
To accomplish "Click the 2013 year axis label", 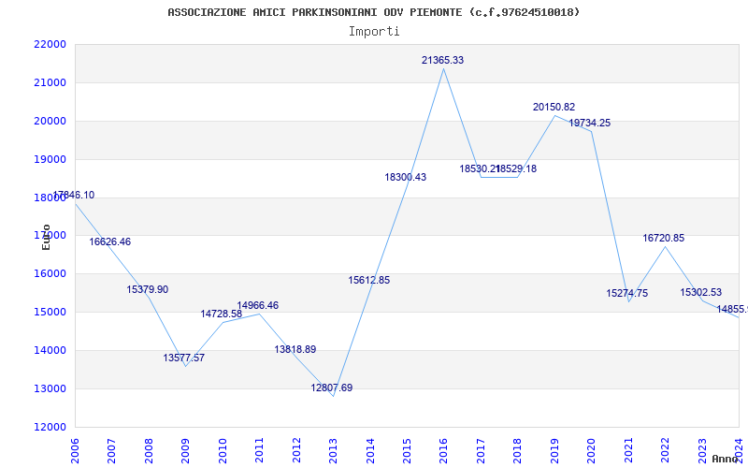I will point(334,450).
